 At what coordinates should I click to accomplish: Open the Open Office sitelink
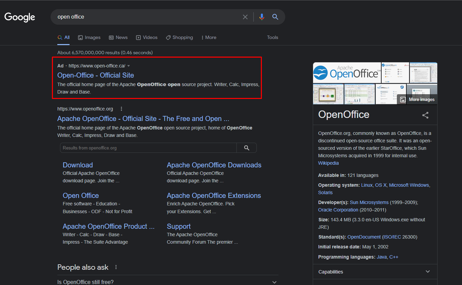(x=81, y=196)
